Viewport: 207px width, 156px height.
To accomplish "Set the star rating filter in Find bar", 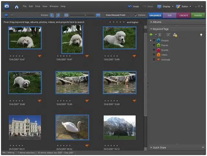I will click(117, 22).
